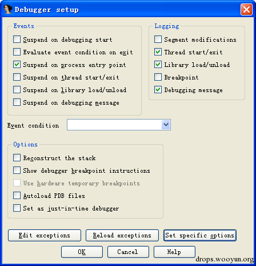Screen dimensions: 256x266
Task: Enable Breakpoint logging checkbox
Action: click(x=158, y=77)
